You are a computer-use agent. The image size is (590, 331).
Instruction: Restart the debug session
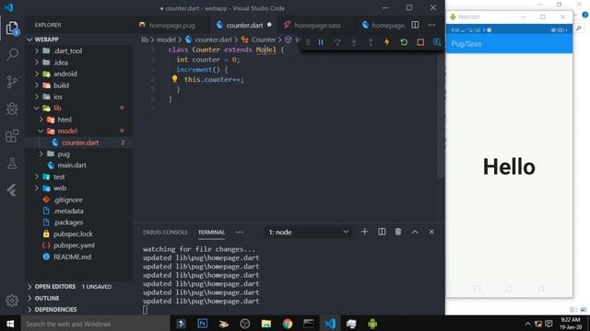[x=404, y=42]
